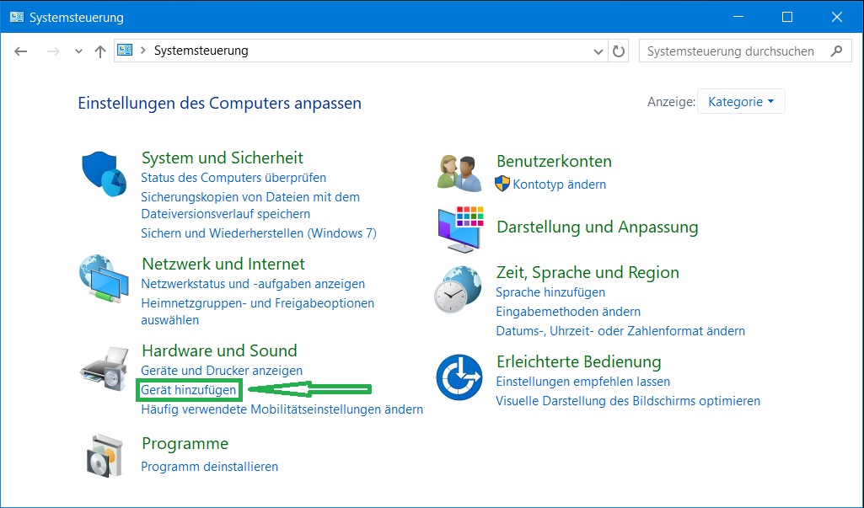Screen dimensions: 864x508
Task: Open Heimnetzgruppen- und Freigabeoptionen auswählen
Action: tap(257, 312)
